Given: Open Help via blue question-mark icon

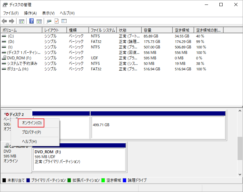Looking at the screenshot, I should pos(32,21).
